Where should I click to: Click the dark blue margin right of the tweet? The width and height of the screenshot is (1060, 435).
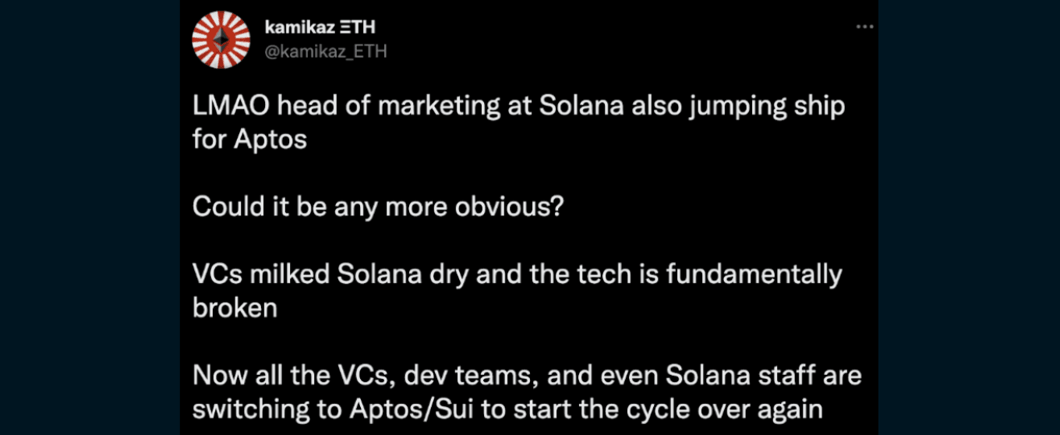tap(969, 218)
